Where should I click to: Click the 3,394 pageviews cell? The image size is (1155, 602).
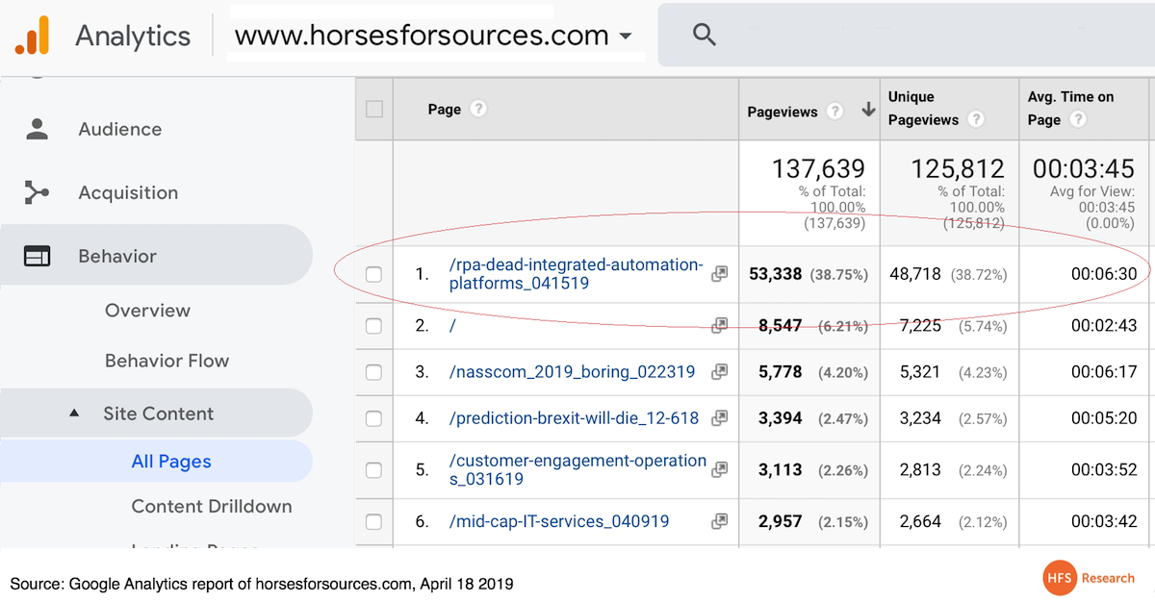(781, 418)
